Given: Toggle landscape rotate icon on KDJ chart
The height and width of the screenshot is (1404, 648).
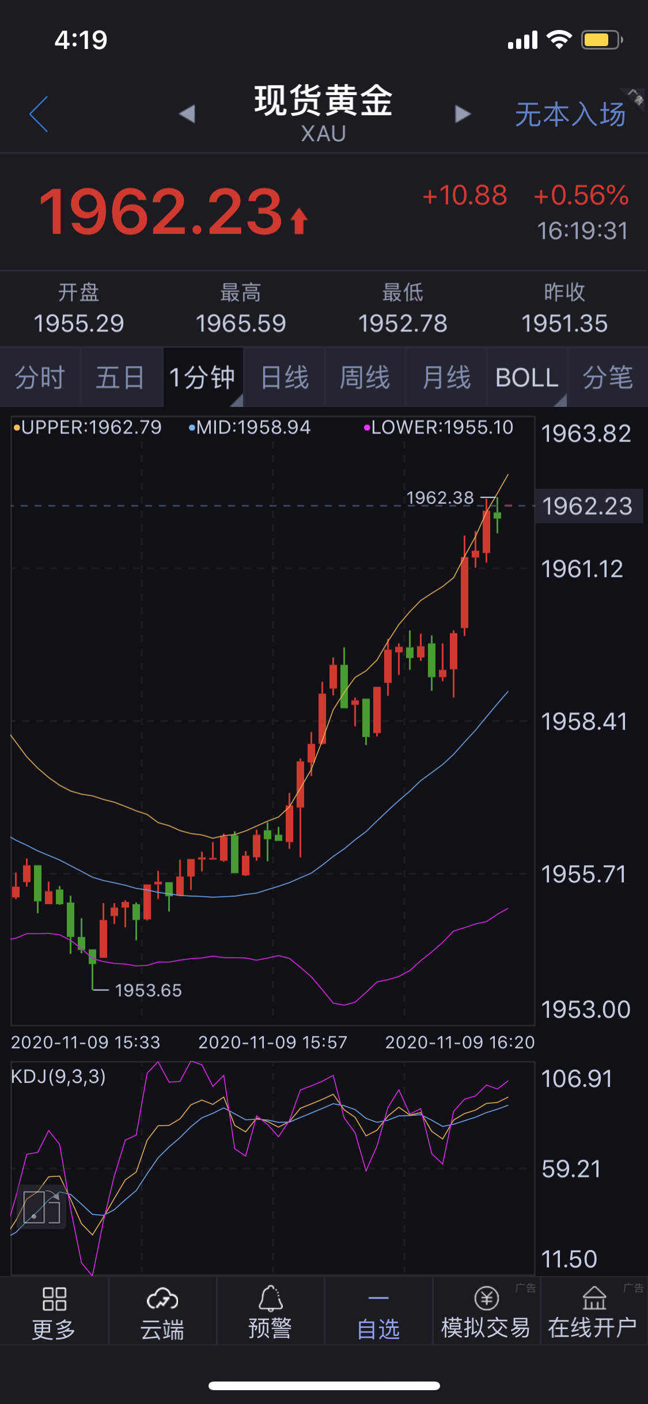Looking at the screenshot, I should click(42, 1207).
